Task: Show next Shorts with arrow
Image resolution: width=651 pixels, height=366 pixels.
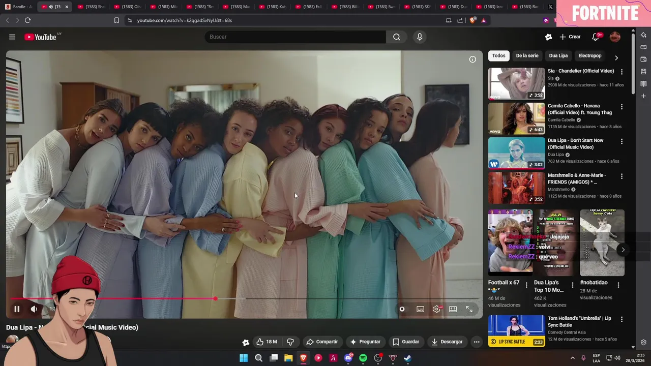Action: pos(623,250)
